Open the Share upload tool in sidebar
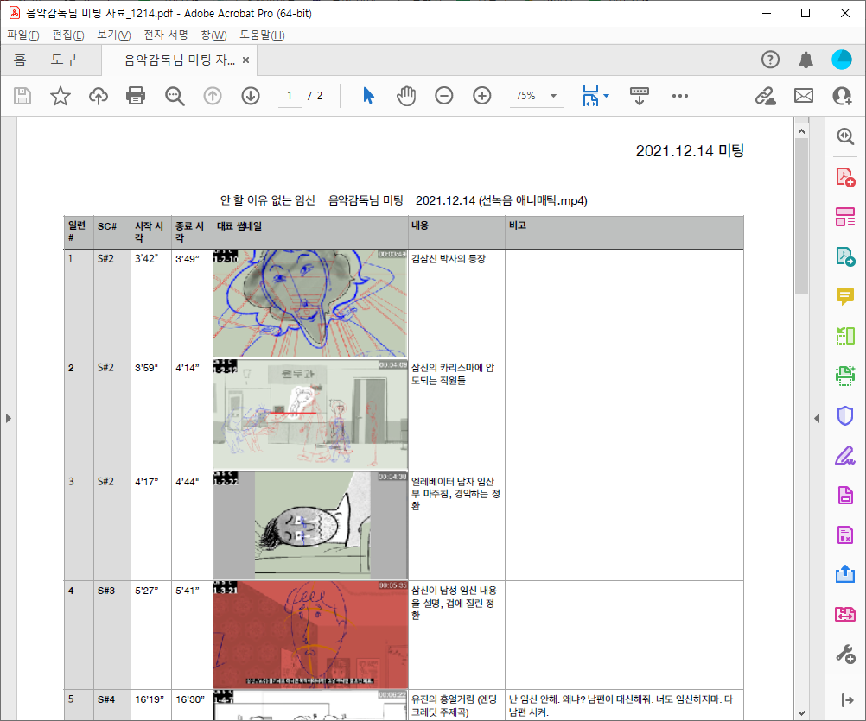The width and height of the screenshot is (866, 721). [845, 574]
